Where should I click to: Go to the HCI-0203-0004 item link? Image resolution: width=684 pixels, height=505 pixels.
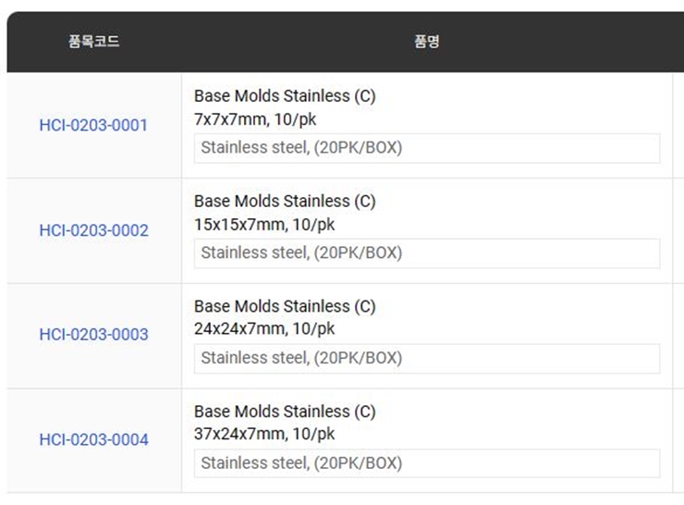[x=93, y=440]
